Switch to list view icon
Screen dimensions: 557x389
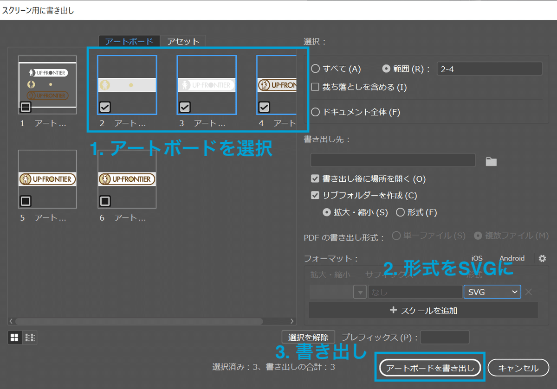coord(30,338)
